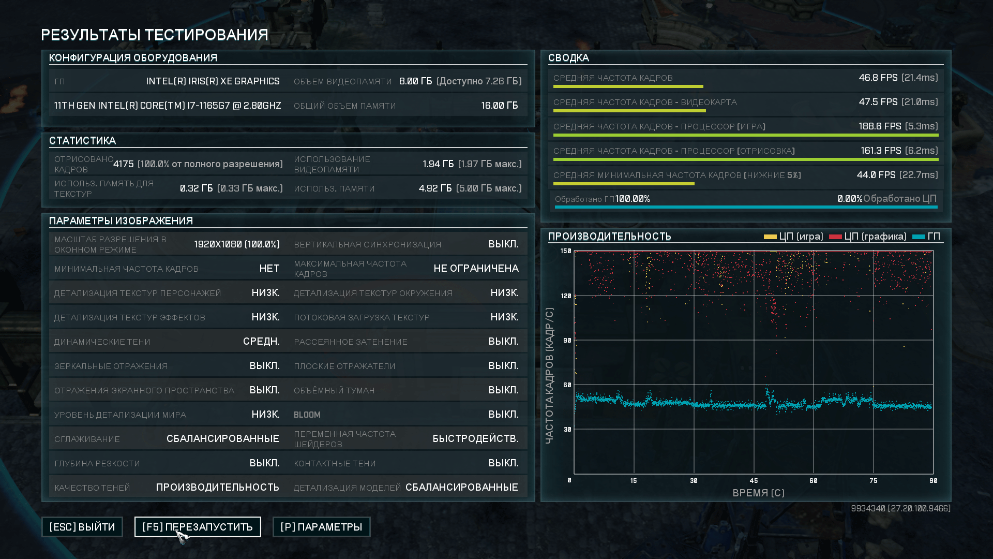Viewport: 993px width, 559px height.
Task: Click the [ESC] ВЫЙТИ button
Action: click(82, 527)
